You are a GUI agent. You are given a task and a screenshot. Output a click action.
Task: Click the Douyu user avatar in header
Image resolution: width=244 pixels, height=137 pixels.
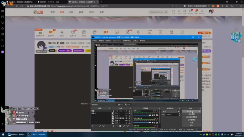coord(211,12)
